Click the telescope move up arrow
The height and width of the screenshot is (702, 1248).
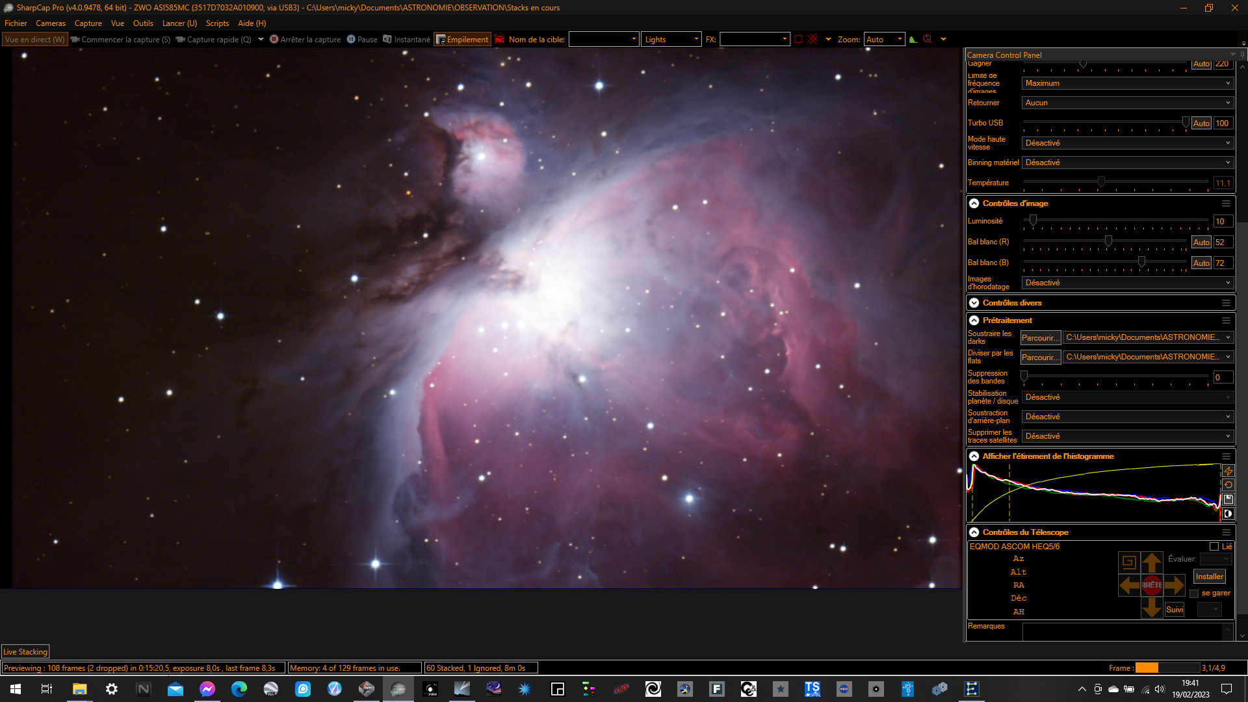coord(1152,562)
